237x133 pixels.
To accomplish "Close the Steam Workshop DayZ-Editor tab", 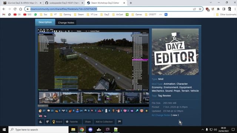I will coord(124,3).
